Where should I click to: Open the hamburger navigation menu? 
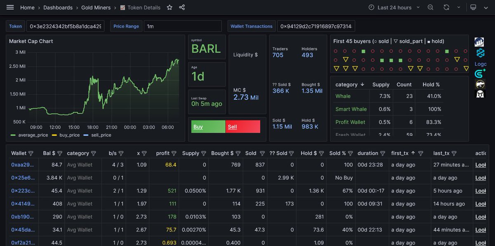10,7
